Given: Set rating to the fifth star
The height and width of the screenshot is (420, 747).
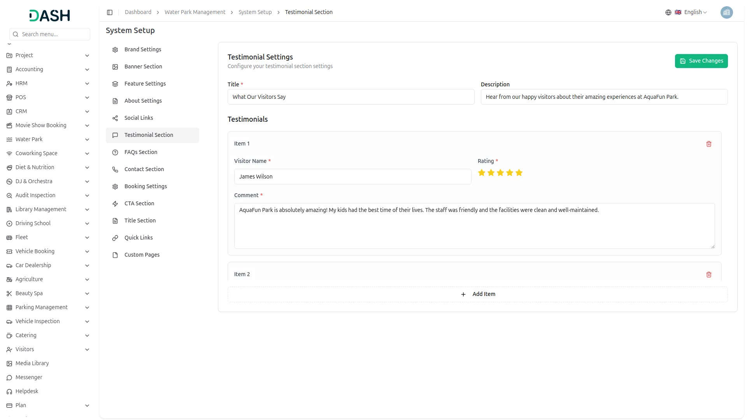Looking at the screenshot, I should (x=519, y=173).
